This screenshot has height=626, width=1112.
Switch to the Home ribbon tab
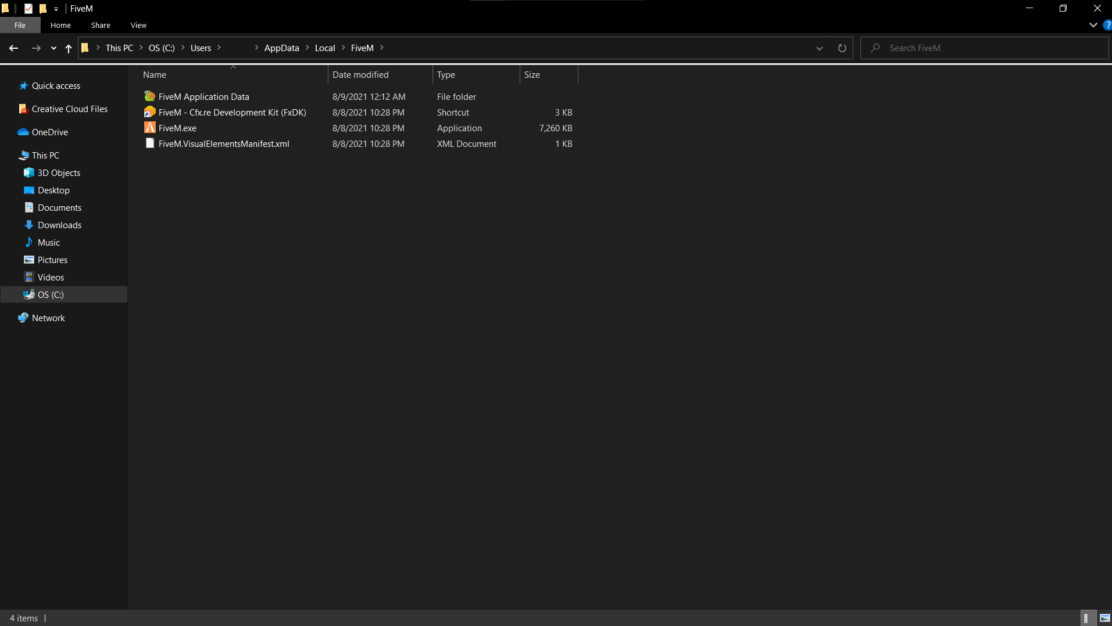click(60, 25)
